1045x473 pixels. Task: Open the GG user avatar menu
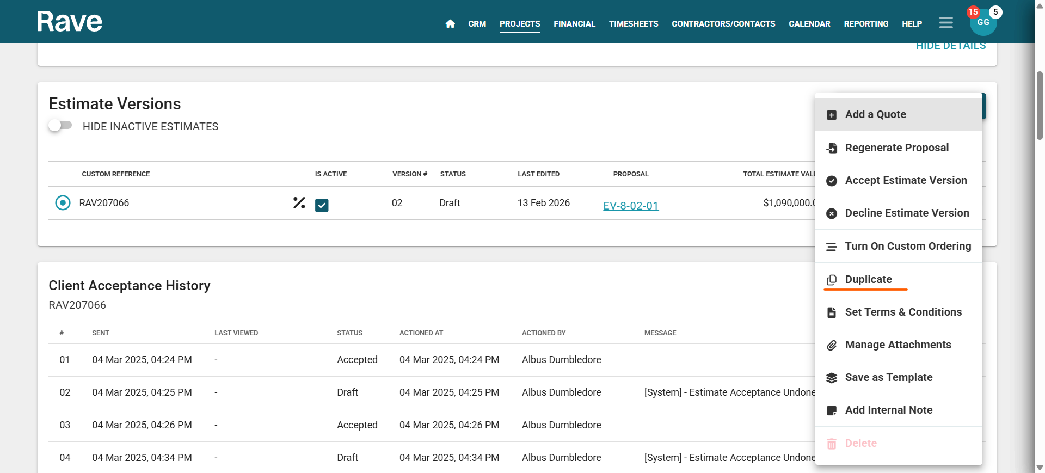pyautogui.click(x=983, y=23)
